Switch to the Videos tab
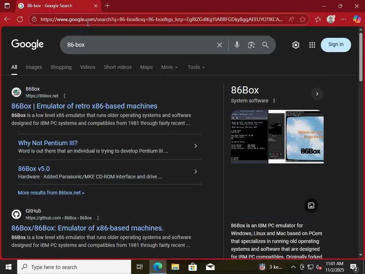The width and height of the screenshot is (365, 274). [88, 67]
